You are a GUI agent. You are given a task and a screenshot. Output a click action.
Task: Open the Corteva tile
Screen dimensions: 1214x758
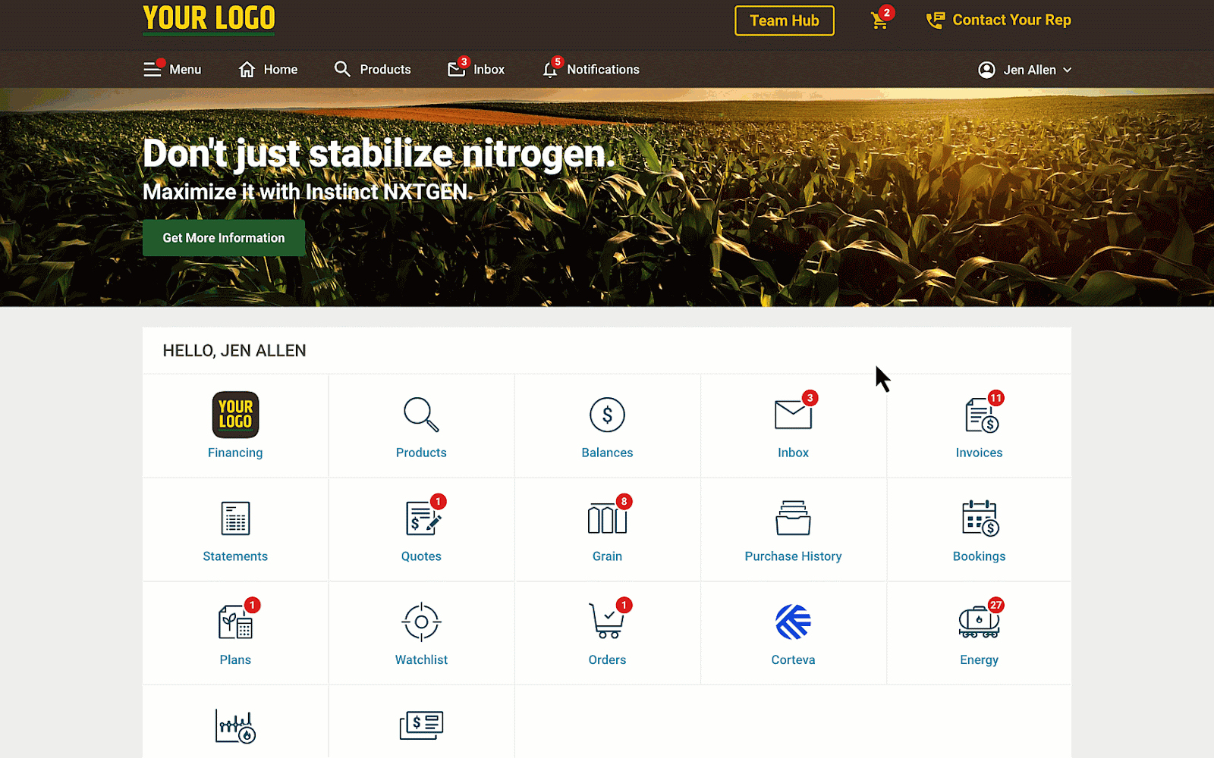(x=793, y=634)
